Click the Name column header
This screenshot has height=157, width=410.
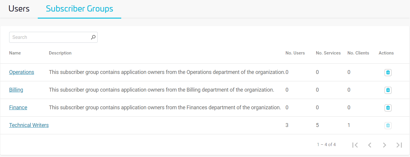(x=15, y=53)
